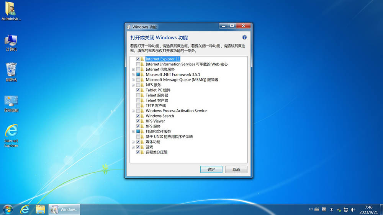Viewport: 383px width, 215px height.
Task: Click the 取消 button
Action: (x=236, y=170)
